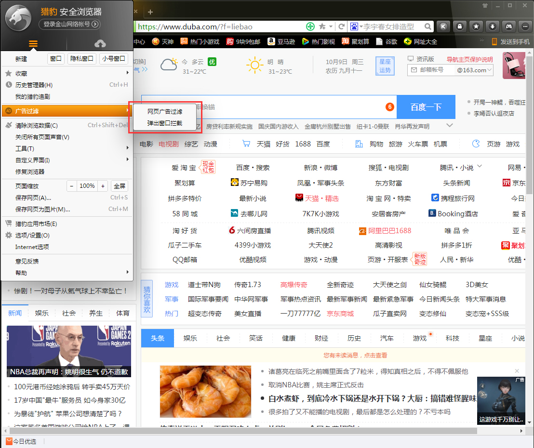Click the security lock toolbar icon
Image resolution: width=534 pixels, height=448 pixels.
point(460,26)
